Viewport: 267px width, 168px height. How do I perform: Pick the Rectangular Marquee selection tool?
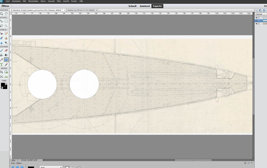(6, 21)
